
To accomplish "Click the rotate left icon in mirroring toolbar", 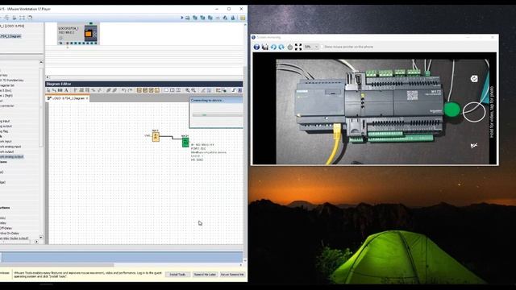I will point(273,47).
